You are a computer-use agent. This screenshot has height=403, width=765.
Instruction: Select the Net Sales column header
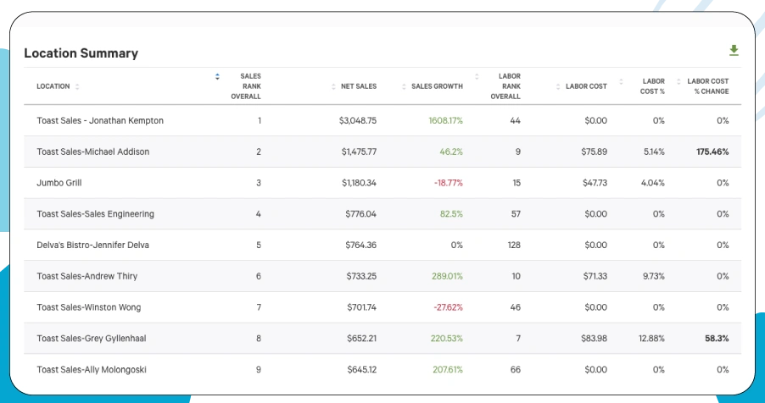pos(358,86)
